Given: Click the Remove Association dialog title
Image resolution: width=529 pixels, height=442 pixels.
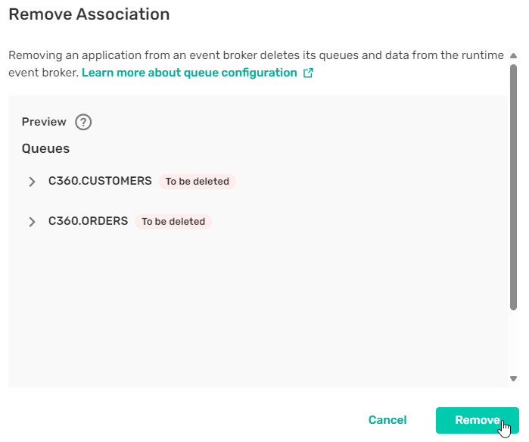Looking at the screenshot, I should pyautogui.click(x=89, y=14).
